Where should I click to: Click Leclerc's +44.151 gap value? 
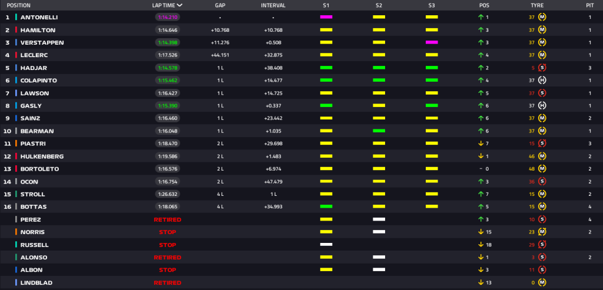coord(220,55)
